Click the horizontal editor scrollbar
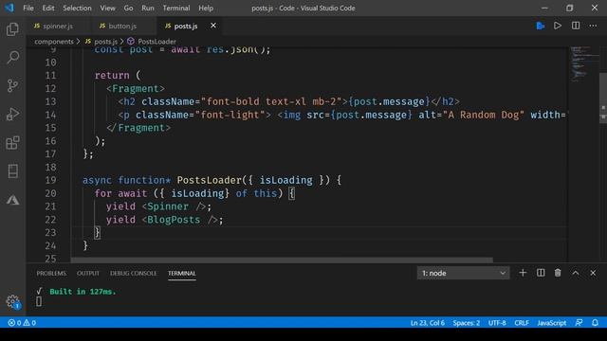 click(282, 260)
